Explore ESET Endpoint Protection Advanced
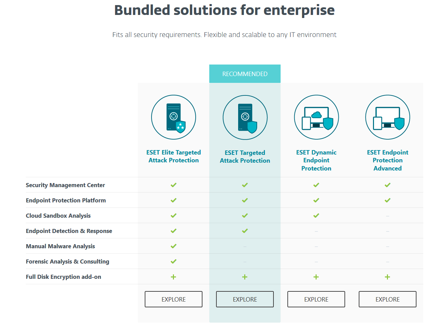Viewport: 444px width, 325px height. (388, 299)
